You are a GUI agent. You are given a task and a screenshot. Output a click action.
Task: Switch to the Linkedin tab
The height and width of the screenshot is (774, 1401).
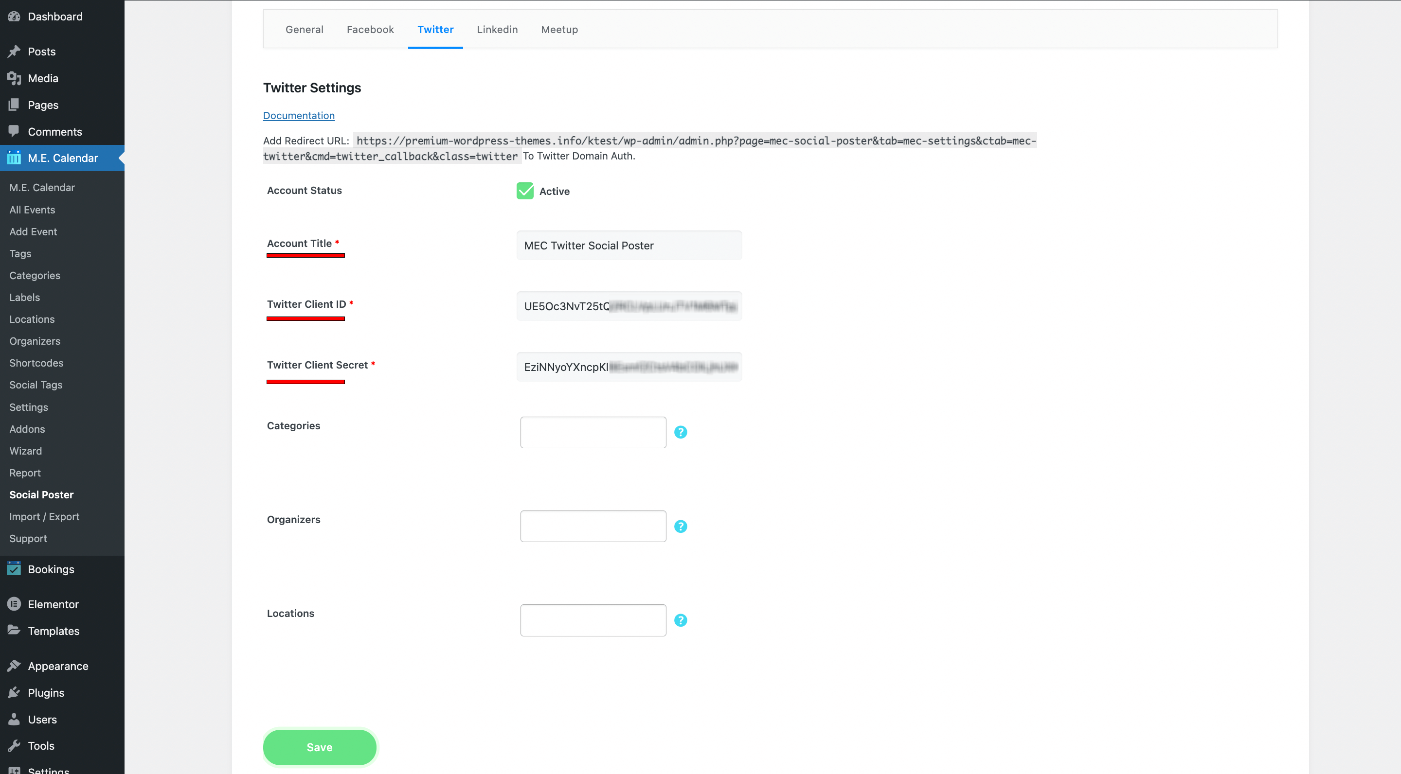(497, 29)
